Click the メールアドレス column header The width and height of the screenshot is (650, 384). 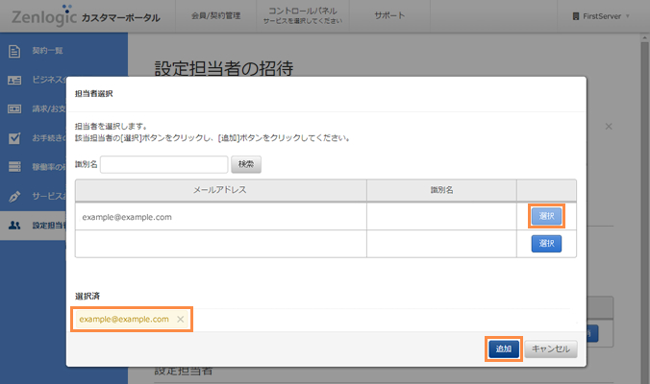click(220, 189)
